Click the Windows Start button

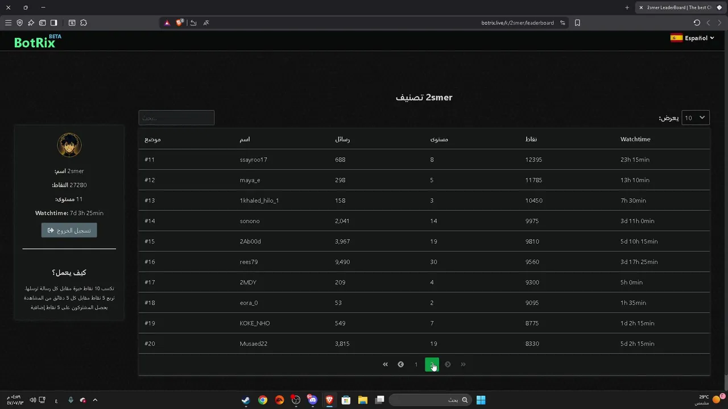coord(481,400)
